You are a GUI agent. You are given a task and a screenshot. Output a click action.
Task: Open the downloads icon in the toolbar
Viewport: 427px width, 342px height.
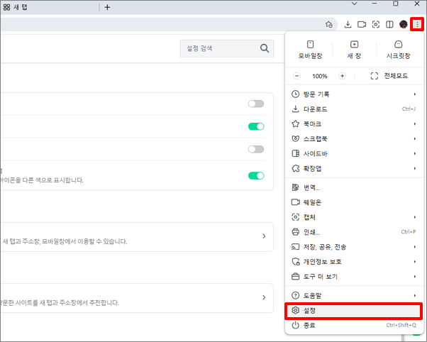[348, 25]
